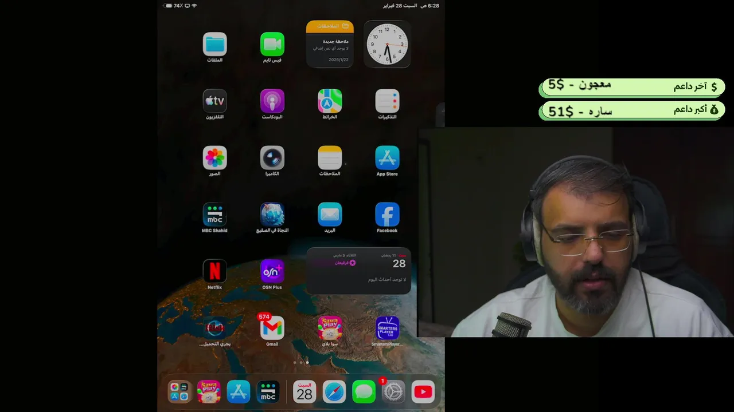Launch Safari from the dock
This screenshot has width=734, height=412.
(x=334, y=392)
